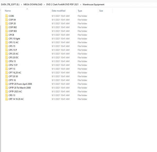
Task: Click the CPT 13 folder icon
Action: pyautogui.click(x=7, y=69)
